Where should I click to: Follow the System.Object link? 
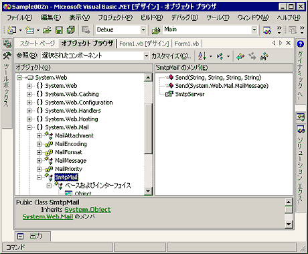[88, 210]
